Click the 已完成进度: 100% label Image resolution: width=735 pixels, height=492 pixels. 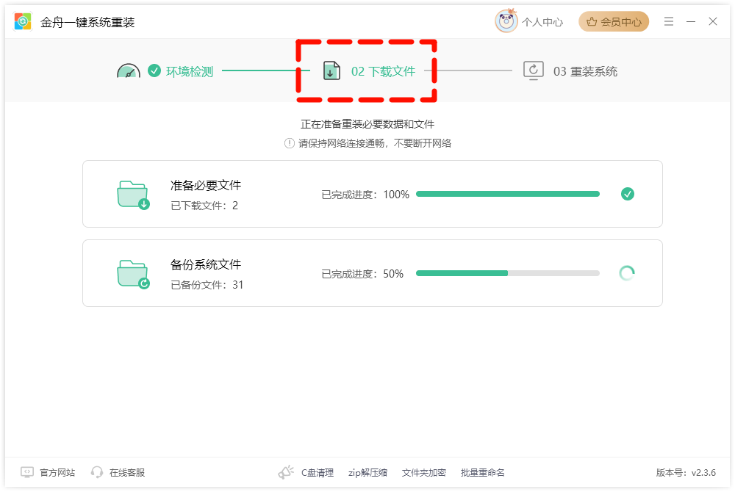click(x=365, y=195)
